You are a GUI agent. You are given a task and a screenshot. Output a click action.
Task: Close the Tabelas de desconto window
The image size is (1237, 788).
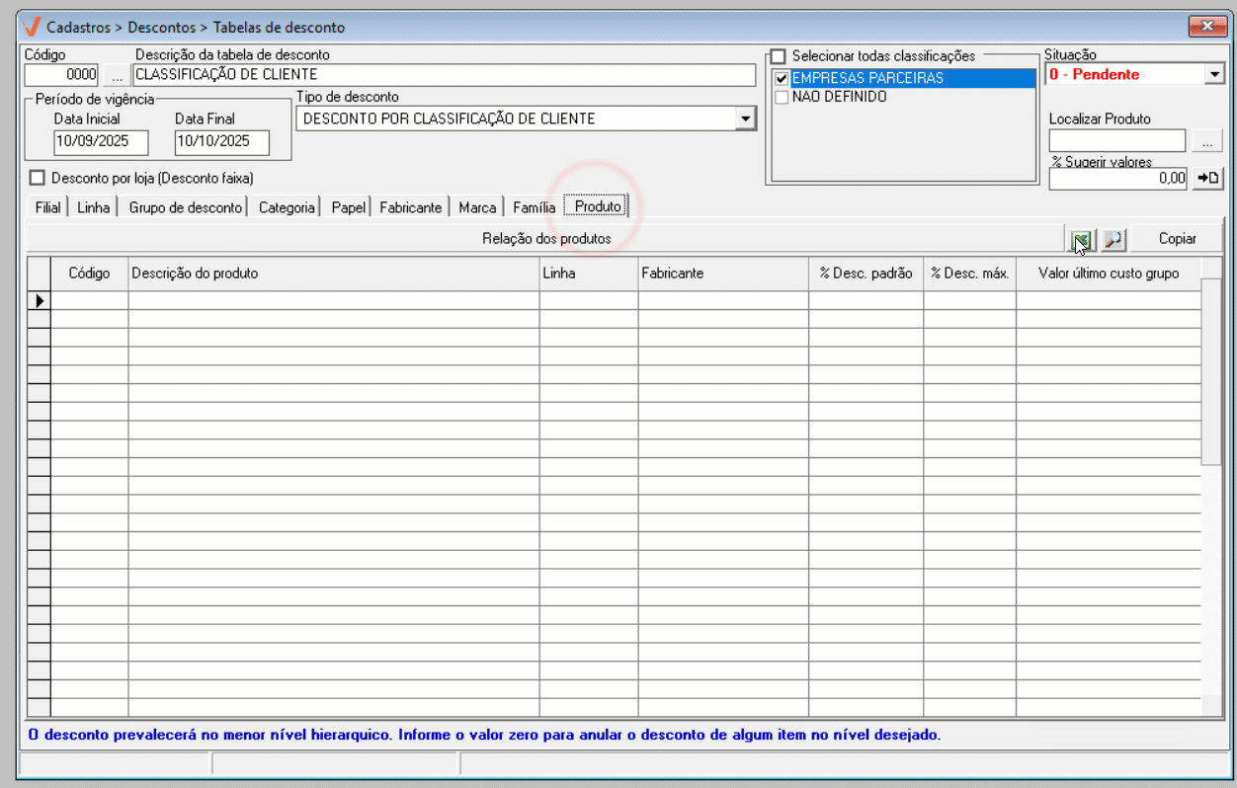(x=1205, y=27)
